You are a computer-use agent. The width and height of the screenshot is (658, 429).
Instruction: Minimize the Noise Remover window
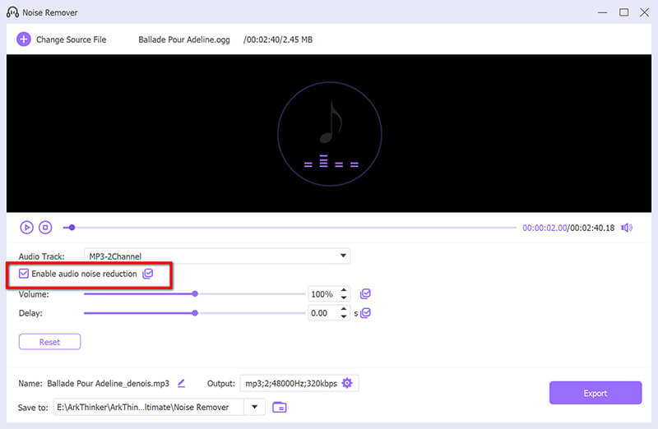coord(603,12)
